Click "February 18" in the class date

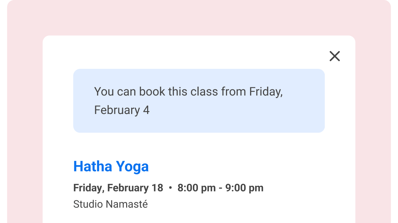[x=135, y=188]
